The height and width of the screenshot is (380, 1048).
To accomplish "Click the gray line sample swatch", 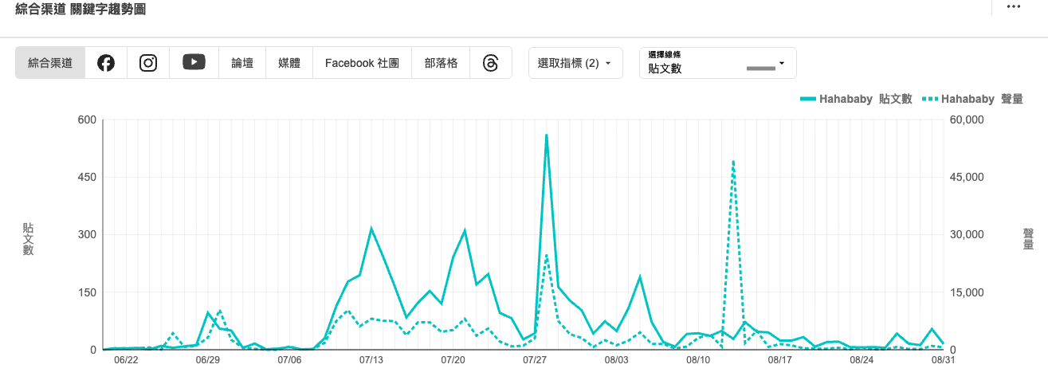I will click(760, 69).
